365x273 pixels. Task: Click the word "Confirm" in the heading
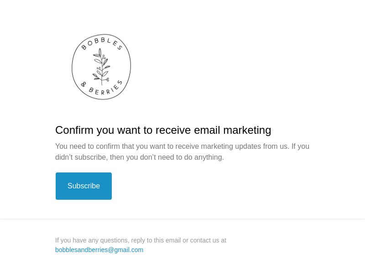pyautogui.click(x=74, y=130)
